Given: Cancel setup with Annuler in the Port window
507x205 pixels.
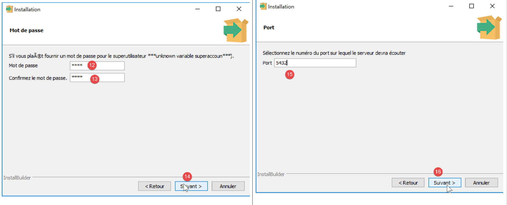Looking at the screenshot, I should click(x=481, y=183).
